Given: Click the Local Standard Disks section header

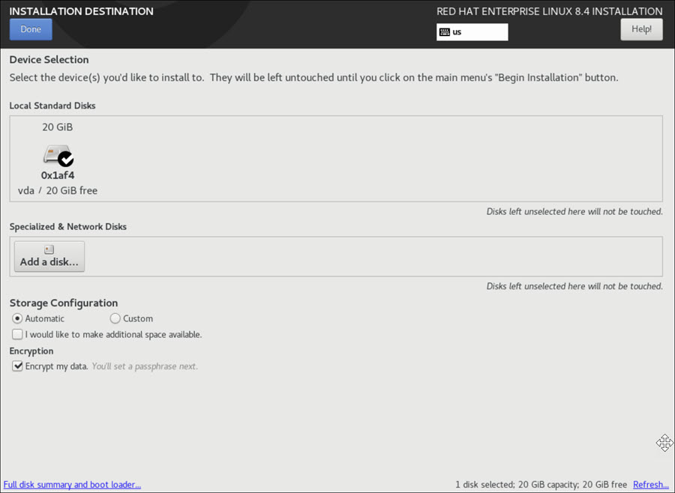Looking at the screenshot, I should point(52,106).
